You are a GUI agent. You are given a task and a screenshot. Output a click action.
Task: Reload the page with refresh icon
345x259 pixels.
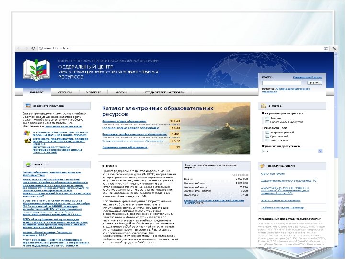(33, 48)
